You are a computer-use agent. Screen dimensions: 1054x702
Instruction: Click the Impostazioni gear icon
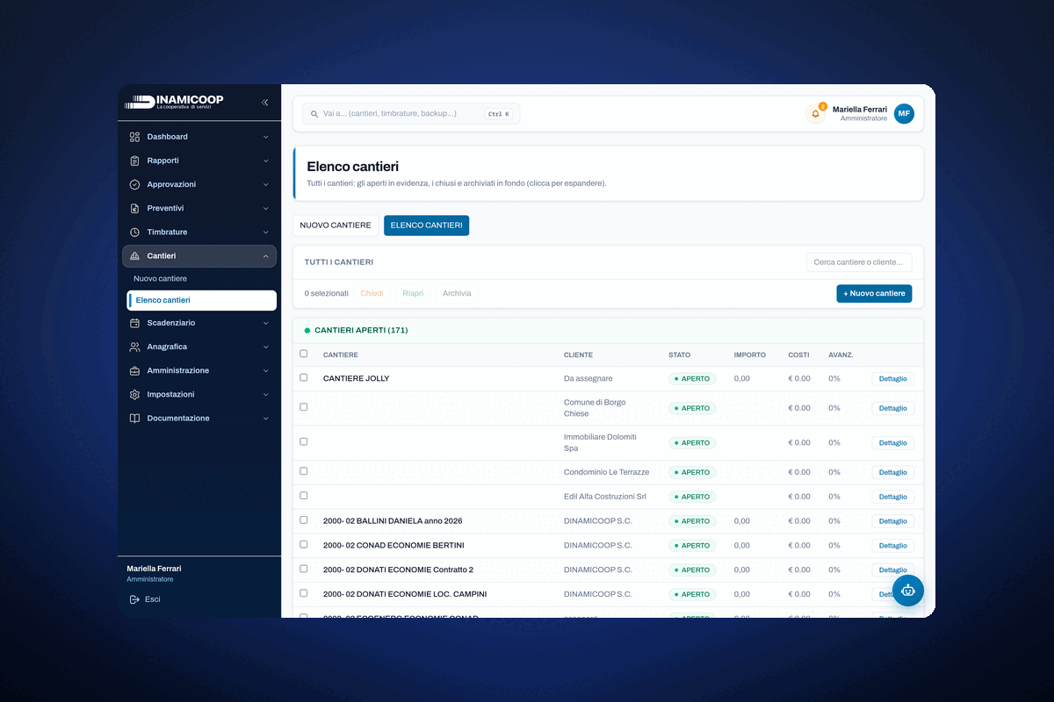[x=134, y=395]
